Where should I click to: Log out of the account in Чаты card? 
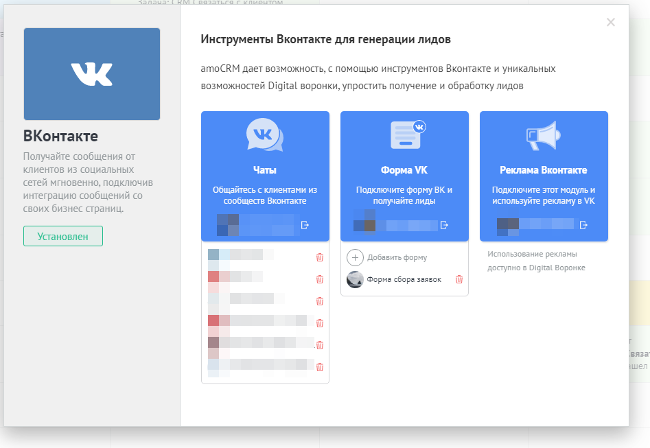305,224
